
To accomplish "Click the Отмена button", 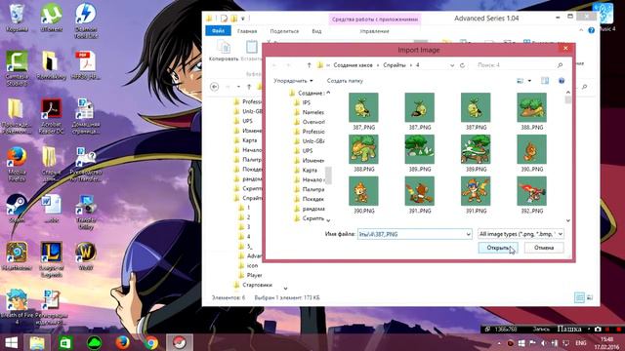I will 544,248.
